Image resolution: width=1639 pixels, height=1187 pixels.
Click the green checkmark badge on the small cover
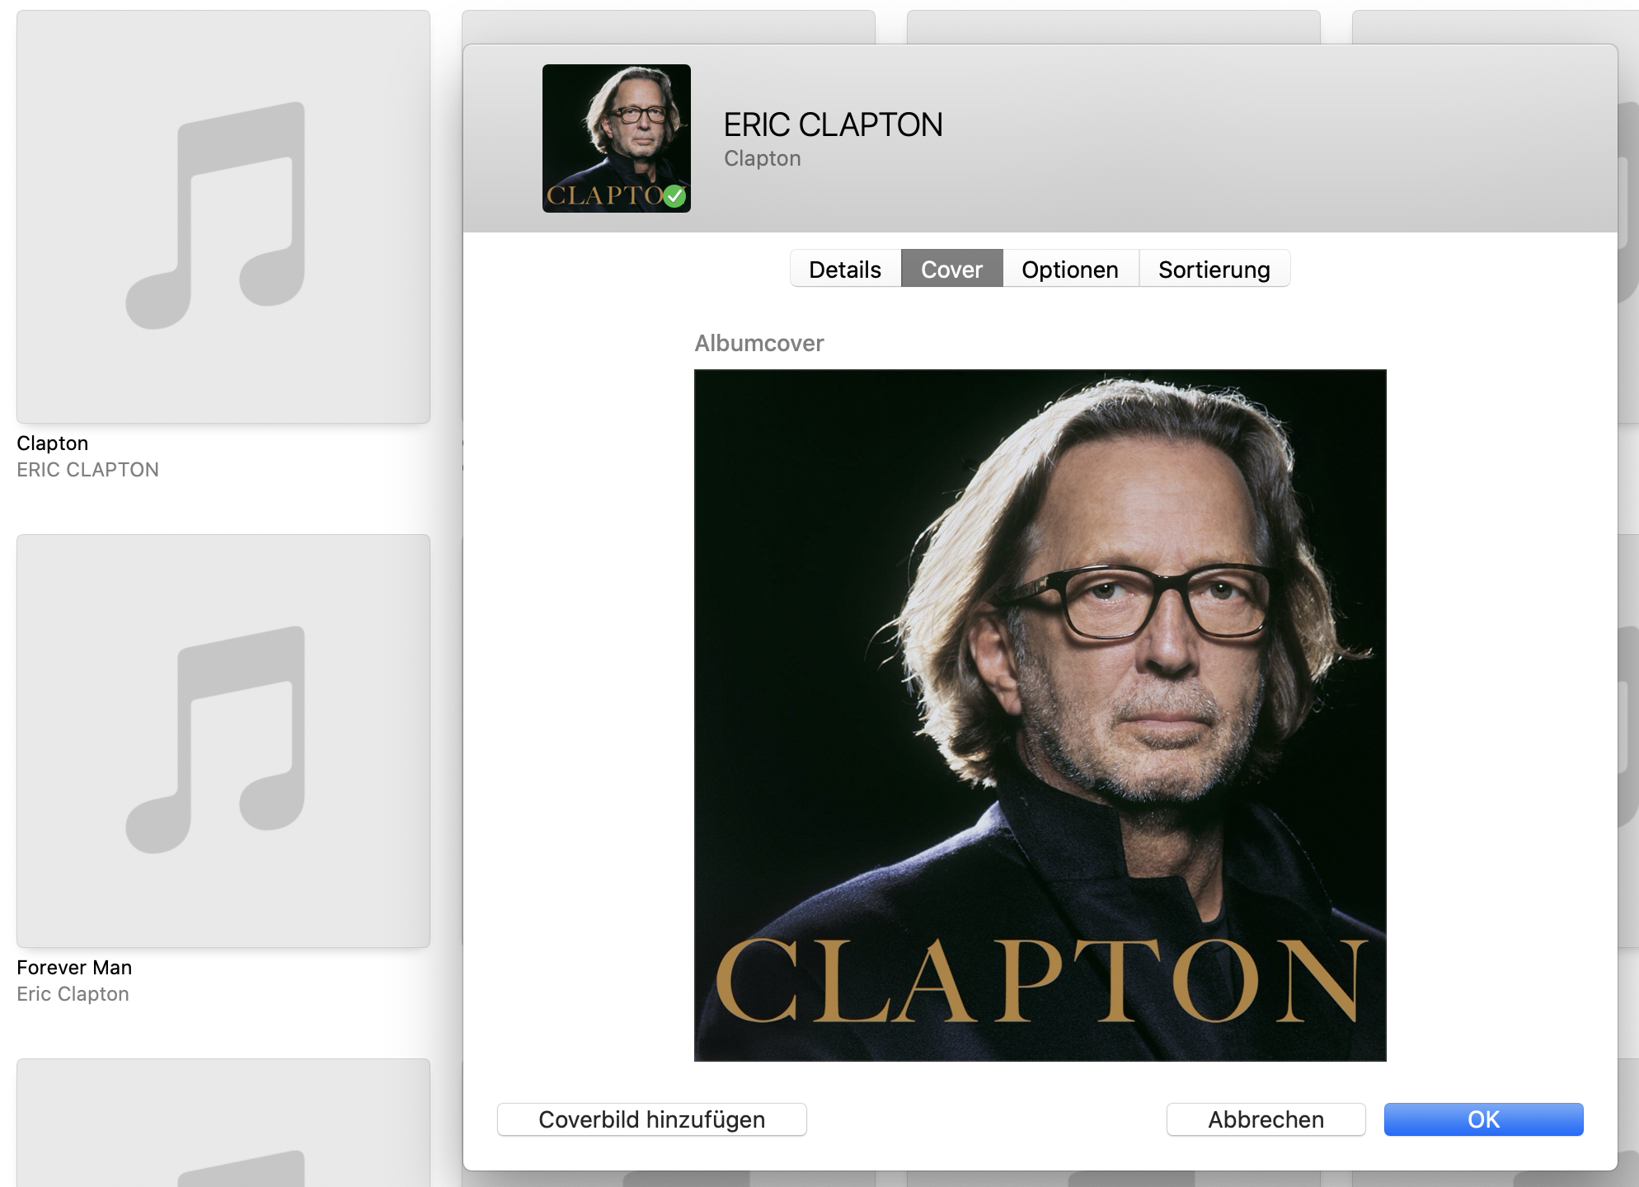click(x=674, y=196)
